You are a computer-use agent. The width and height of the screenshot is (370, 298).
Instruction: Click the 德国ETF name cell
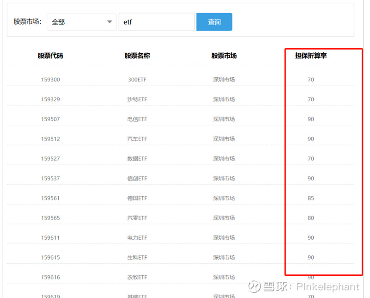(137, 198)
